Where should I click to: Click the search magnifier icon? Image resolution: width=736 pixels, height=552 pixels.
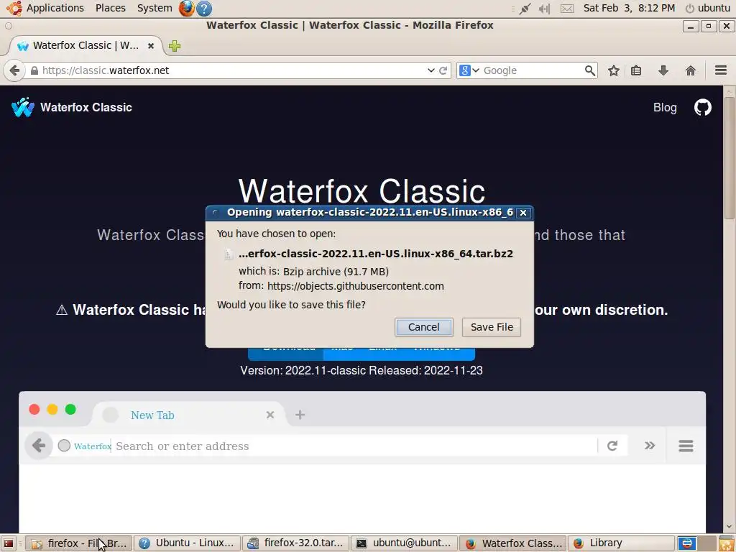(x=589, y=71)
